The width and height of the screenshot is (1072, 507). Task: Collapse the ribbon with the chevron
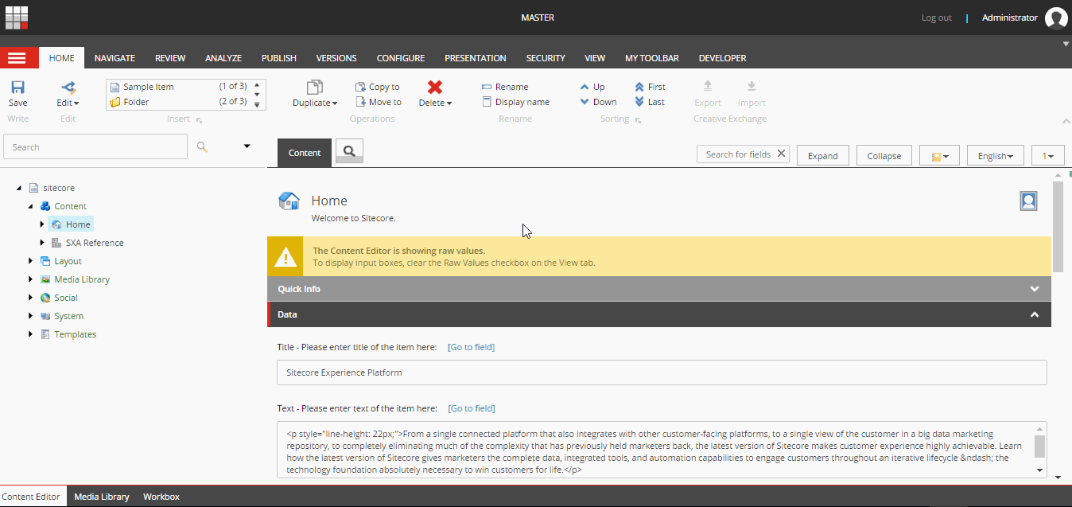click(x=1066, y=121)
